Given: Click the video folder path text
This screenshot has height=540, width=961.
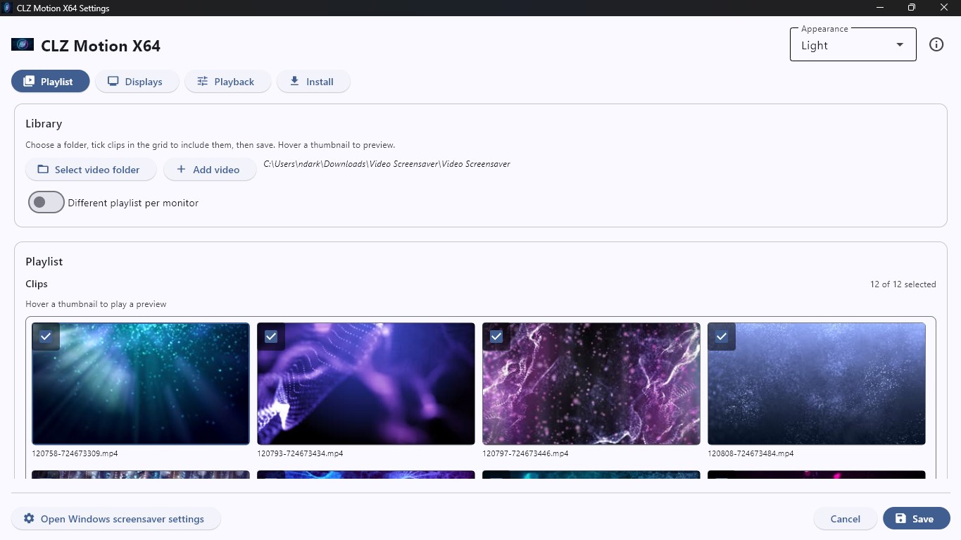Looking at the screenshot, I should [387, 164].
